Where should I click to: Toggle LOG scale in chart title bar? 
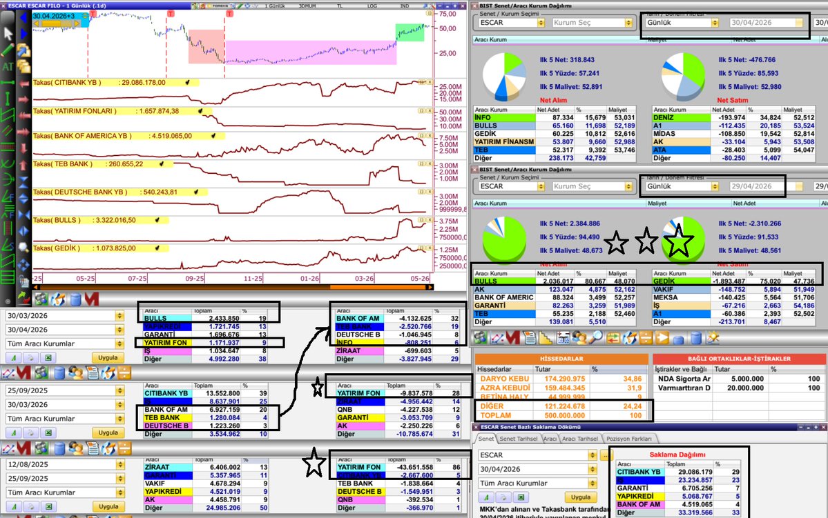[x=372, y=6]
